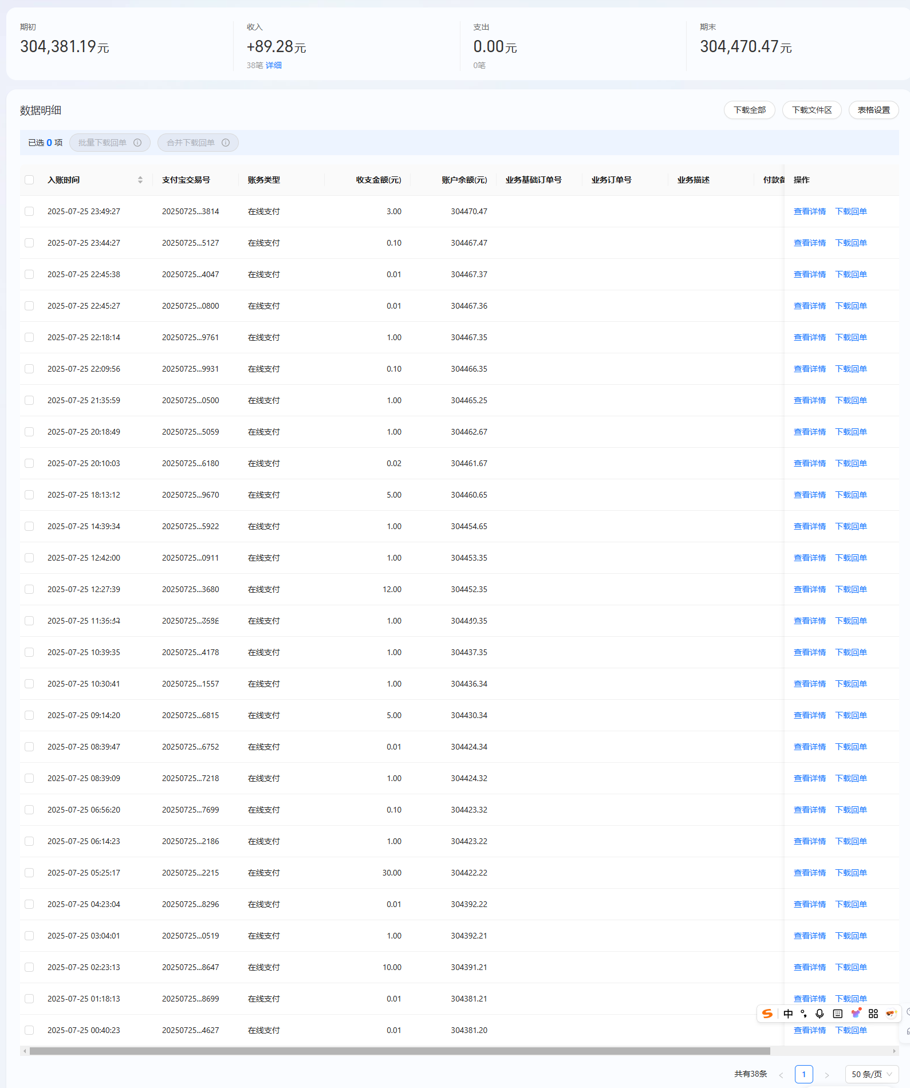
Task: Toggle the 中 Chinese language mode icon
Action: tap(788, 1014)
